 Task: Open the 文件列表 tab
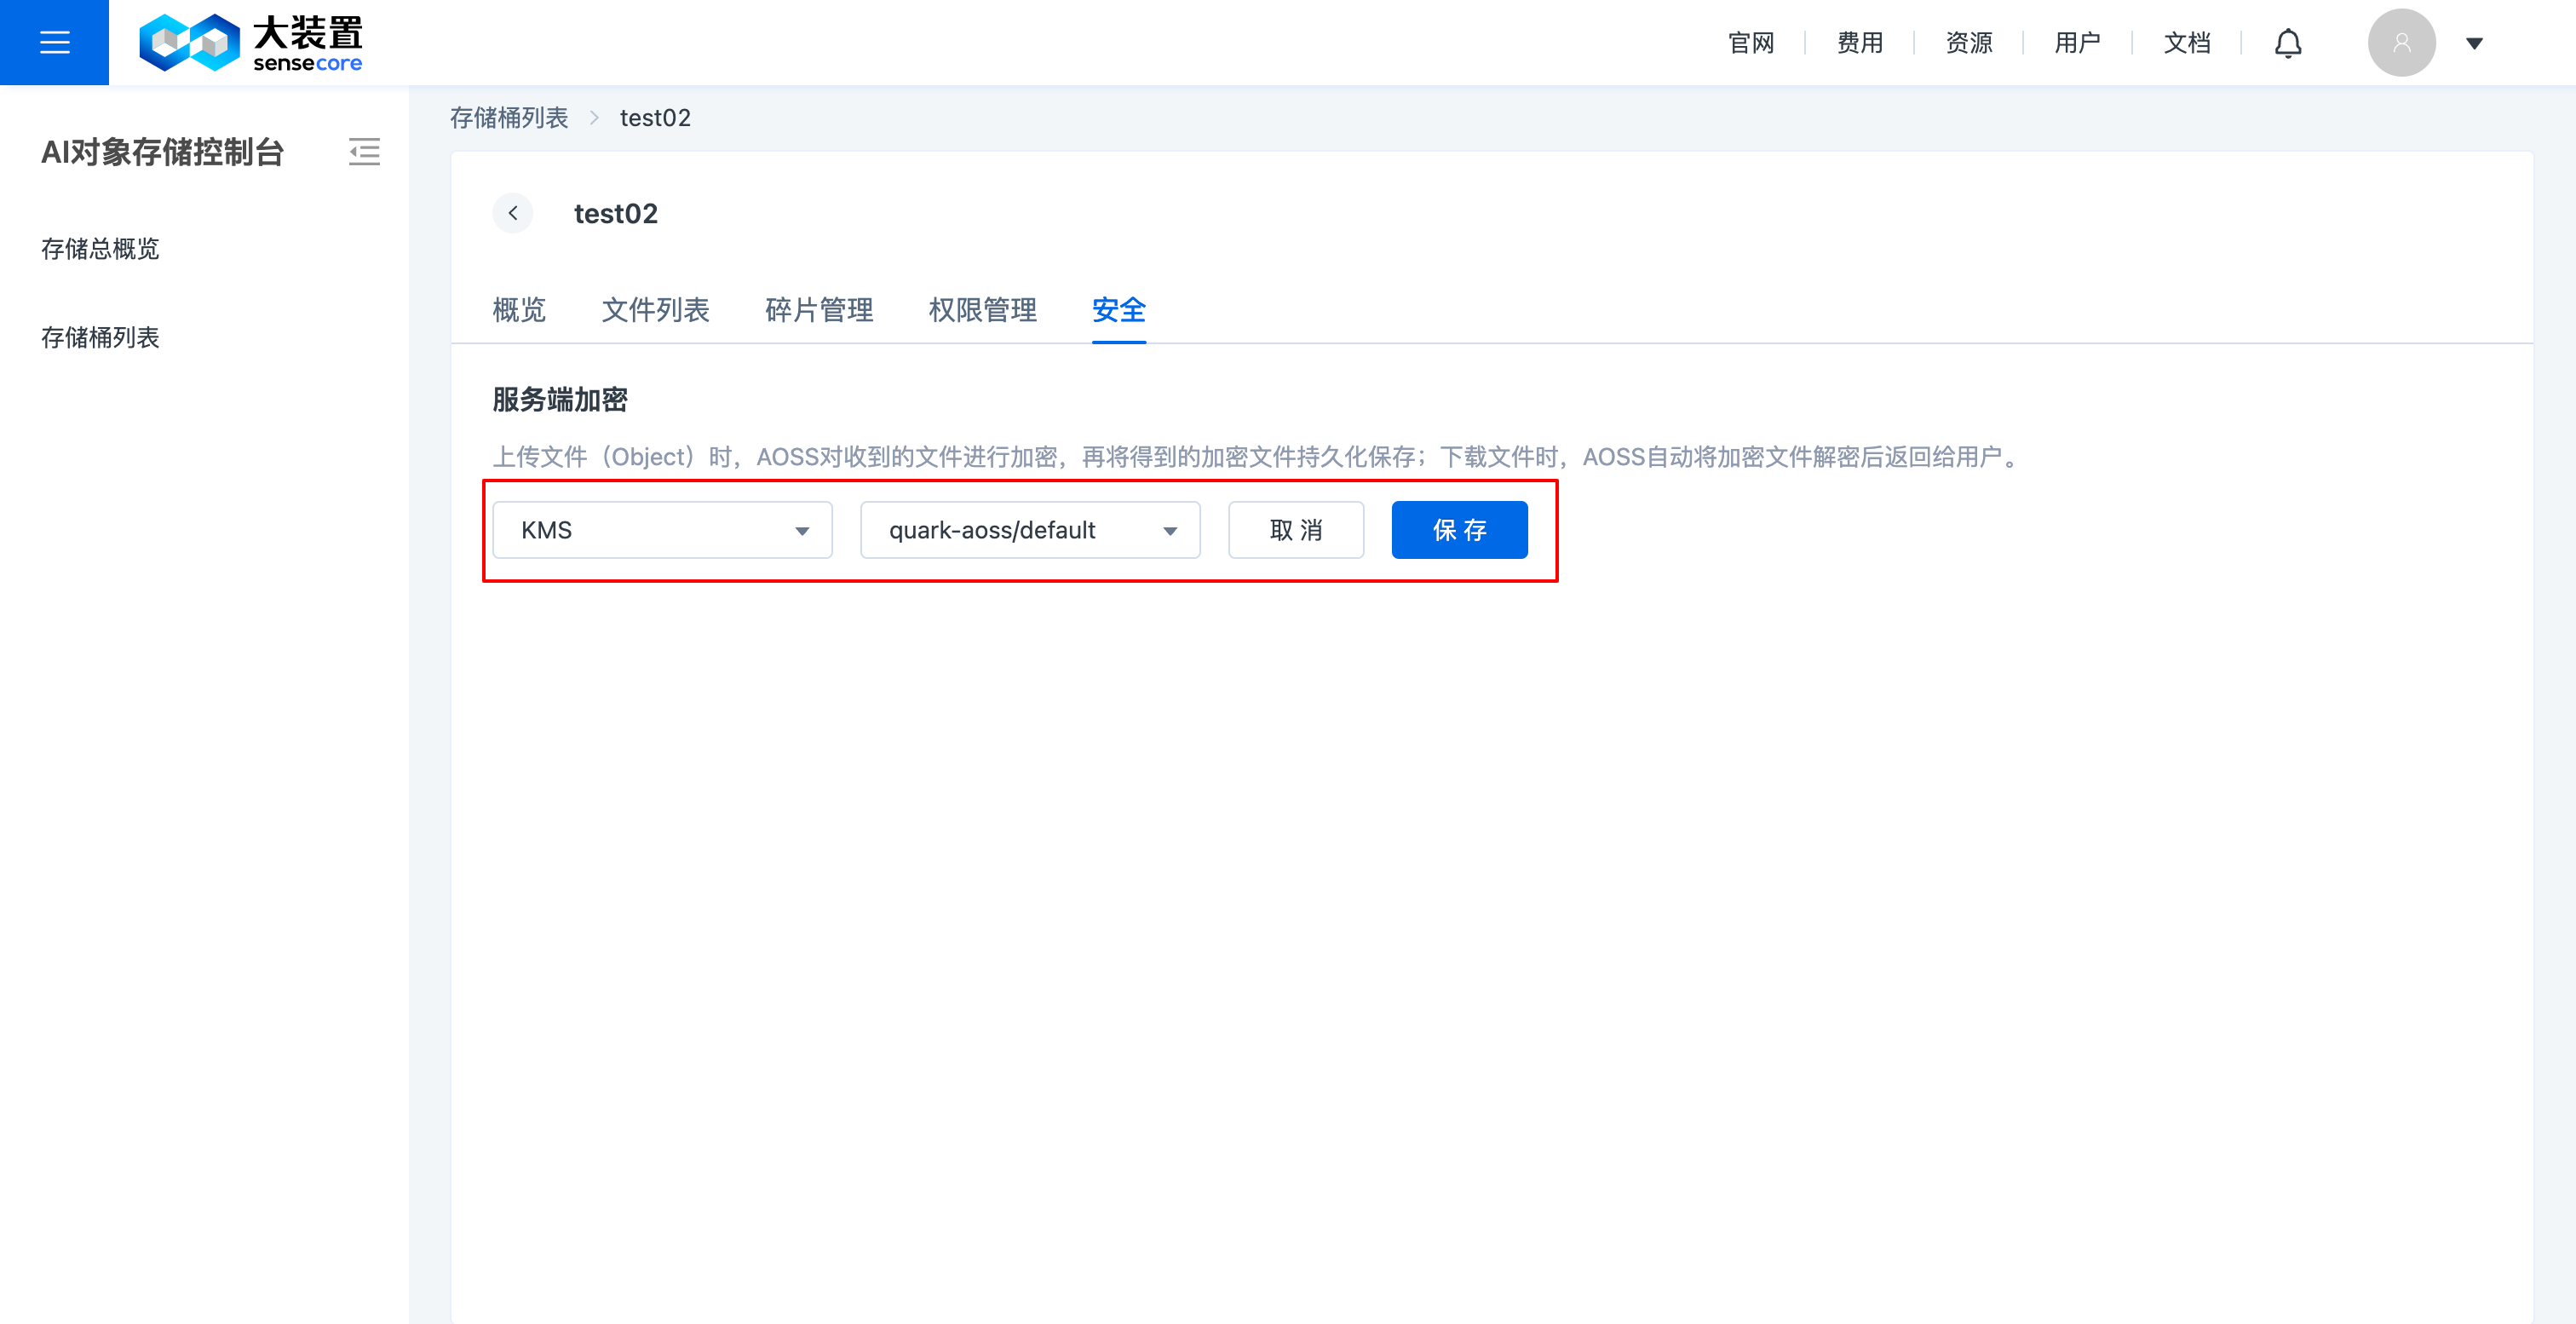655,311
